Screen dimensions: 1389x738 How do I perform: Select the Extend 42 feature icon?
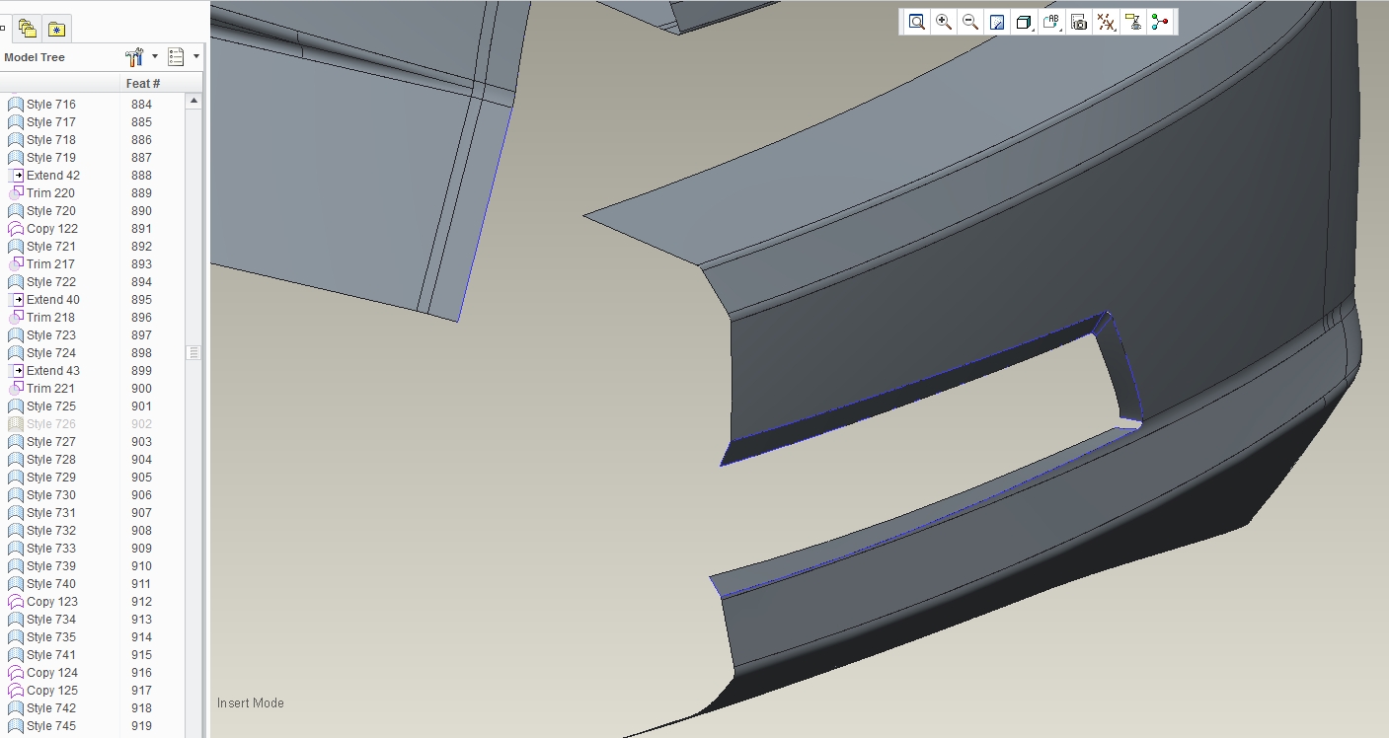click(x=16, y=176)
